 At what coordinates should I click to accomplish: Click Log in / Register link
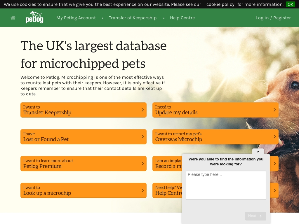pos(273,18)
